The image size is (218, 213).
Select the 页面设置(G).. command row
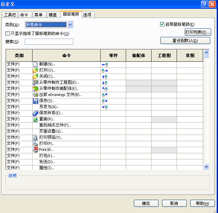104,132
